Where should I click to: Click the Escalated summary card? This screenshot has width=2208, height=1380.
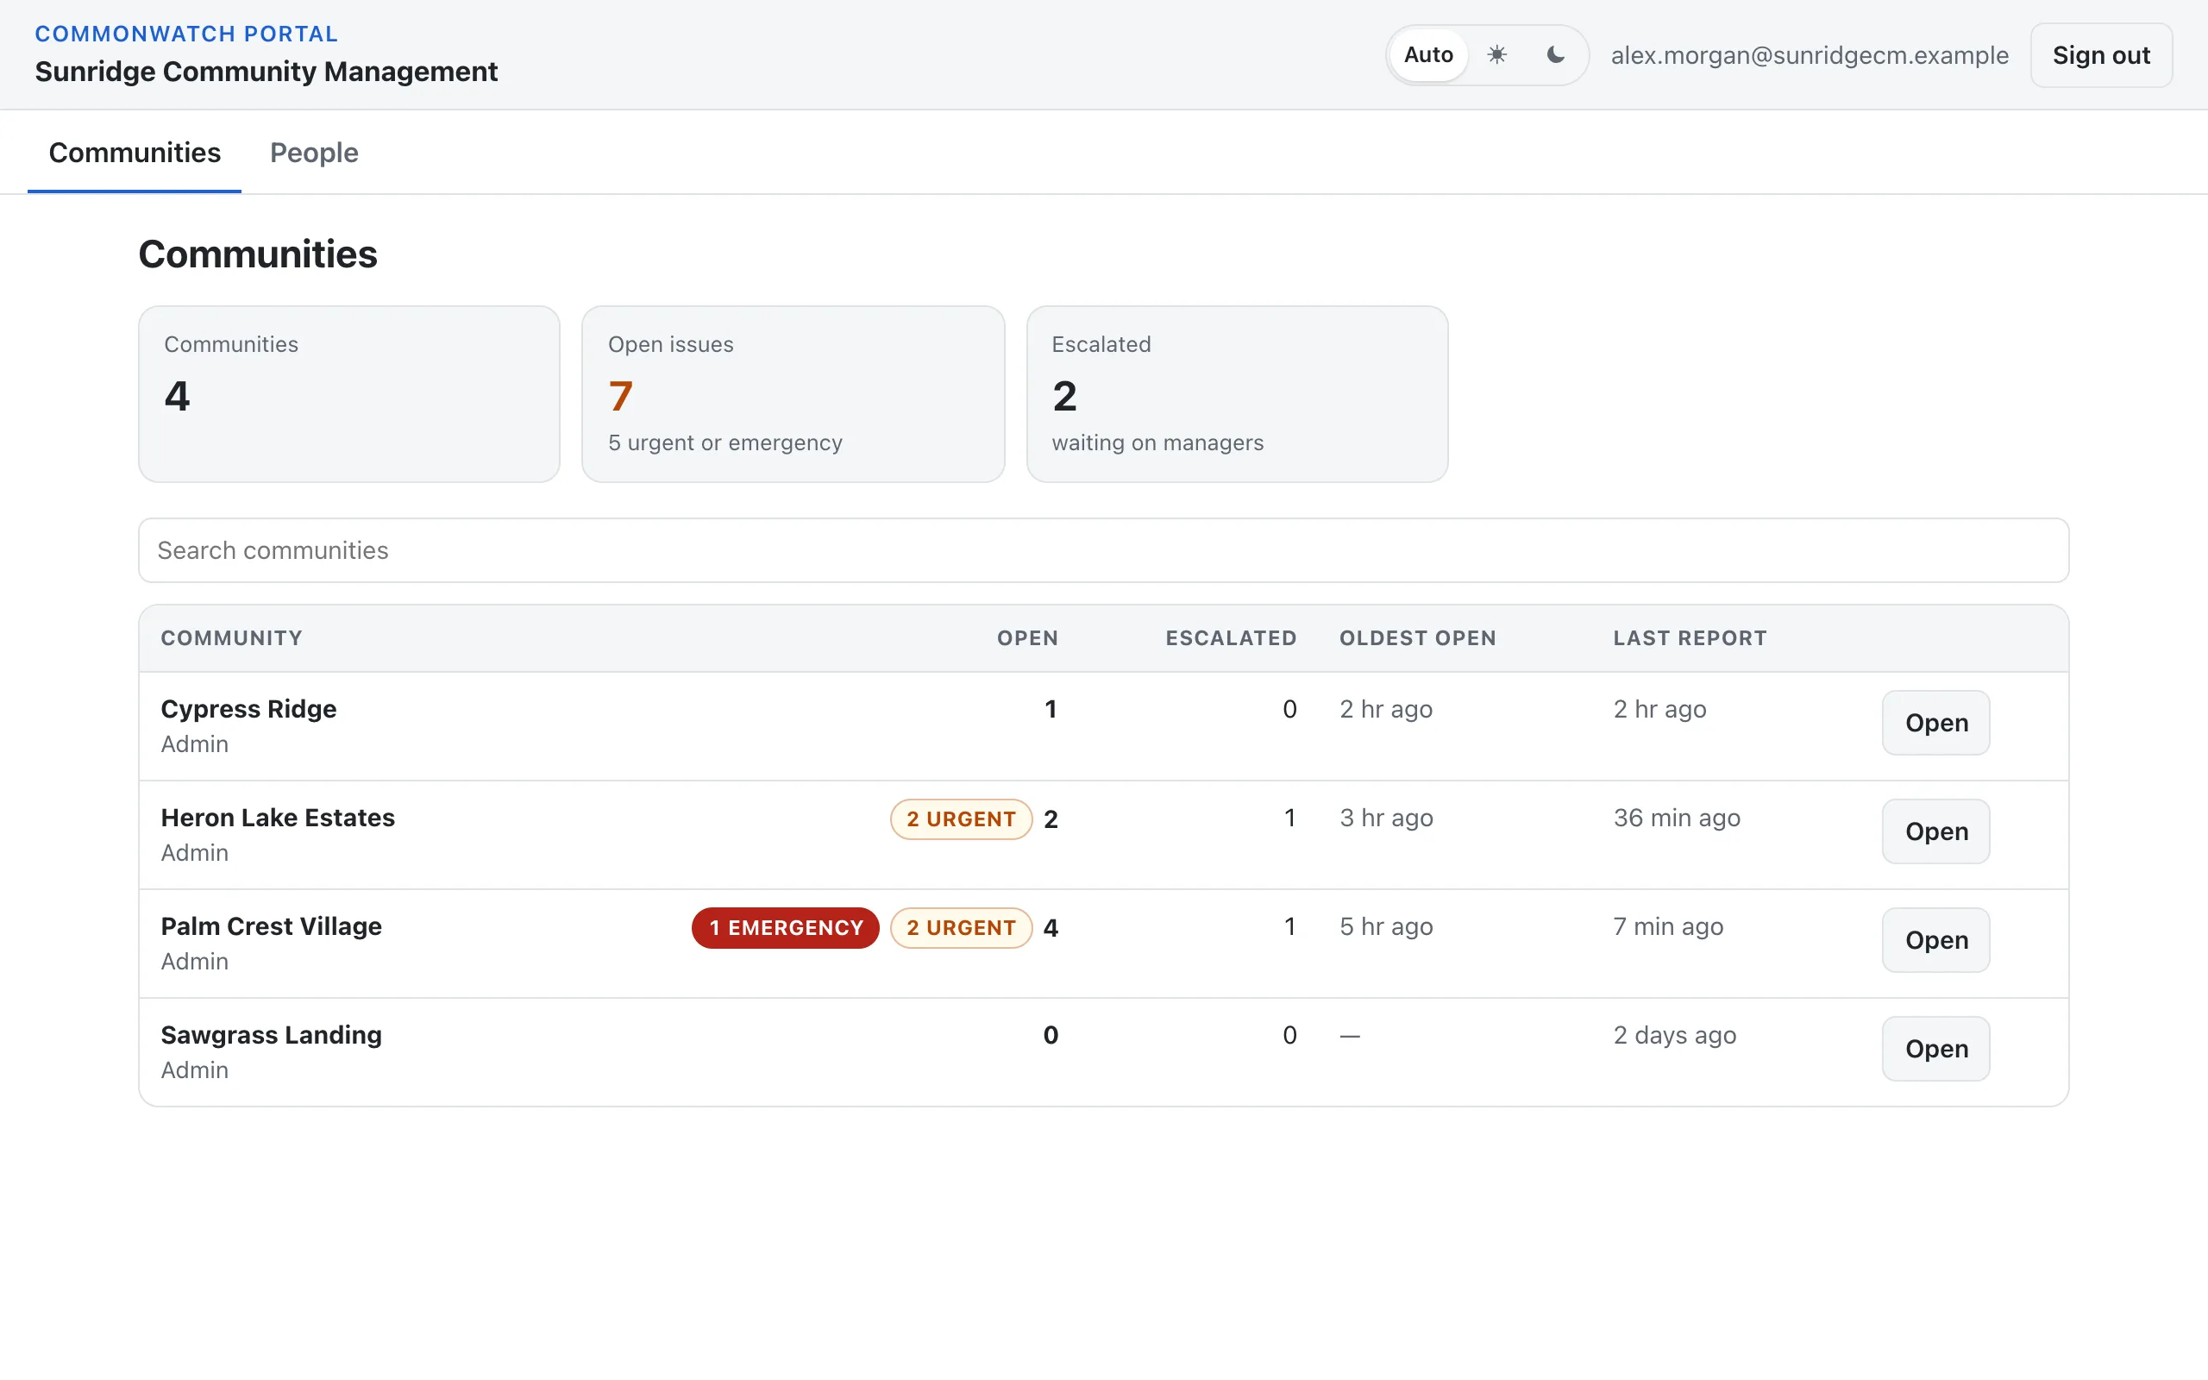pos(1237,393)
